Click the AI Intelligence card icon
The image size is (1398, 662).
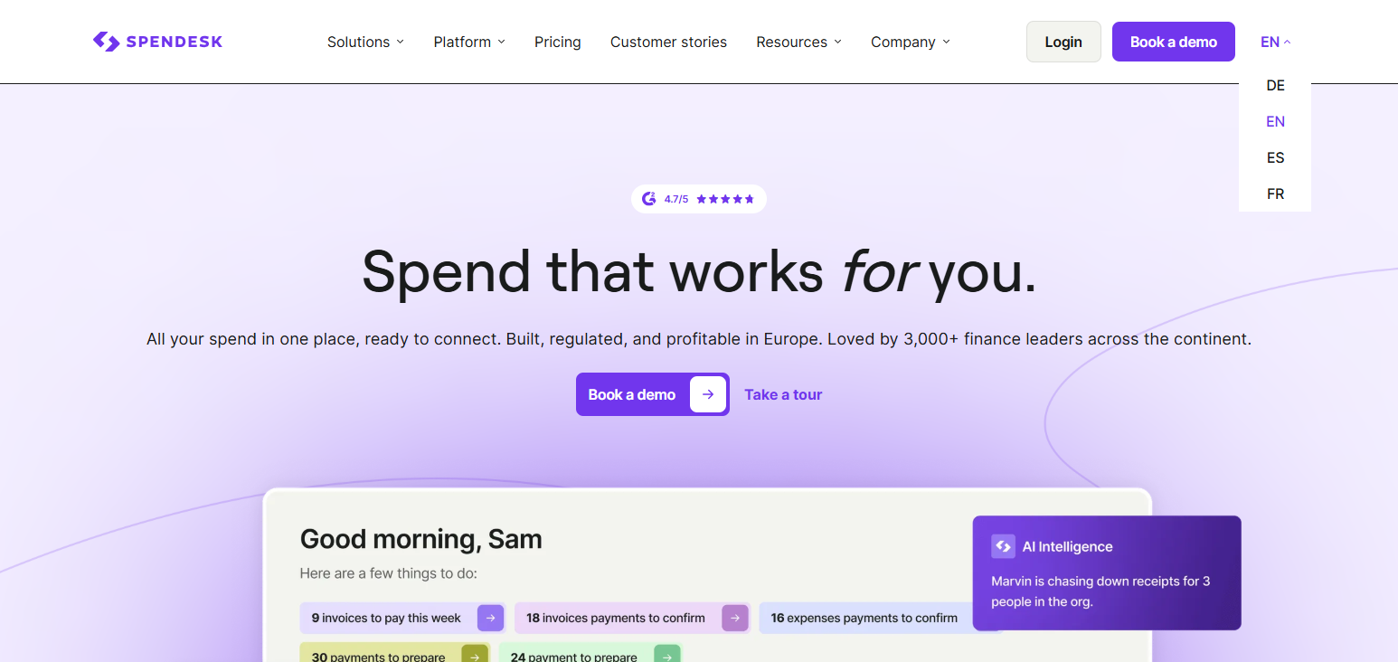click(1003, 546)
